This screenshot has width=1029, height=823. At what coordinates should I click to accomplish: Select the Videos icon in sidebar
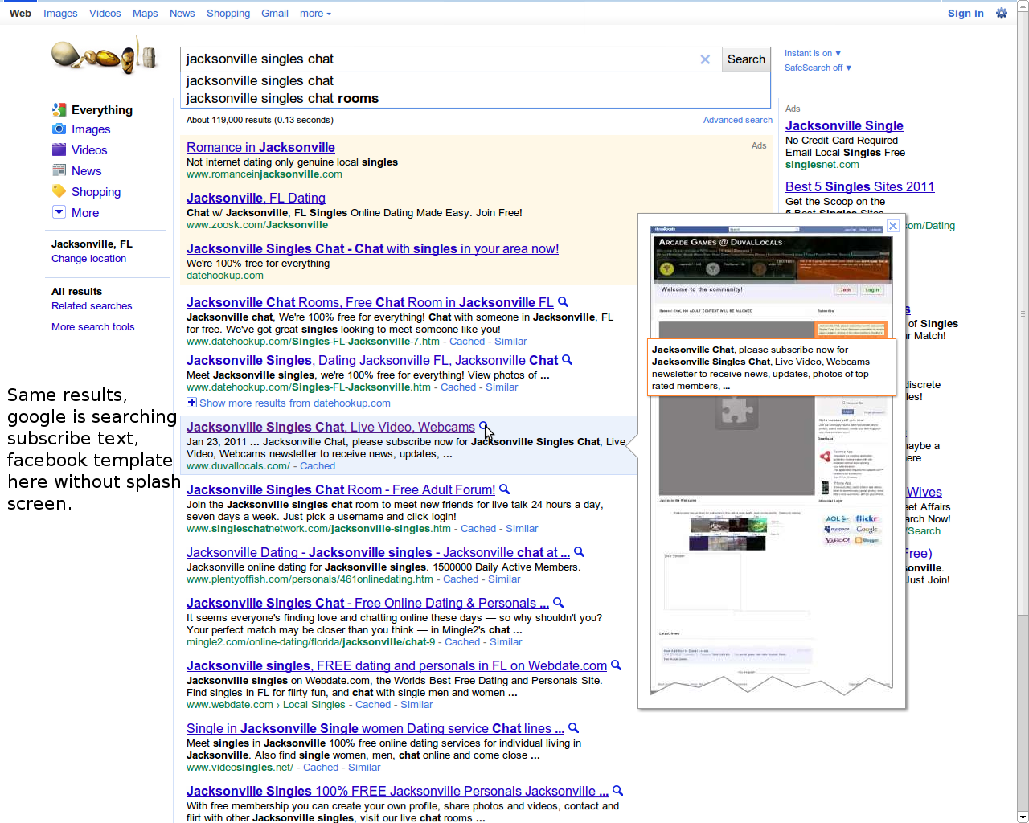coord(59,149)
